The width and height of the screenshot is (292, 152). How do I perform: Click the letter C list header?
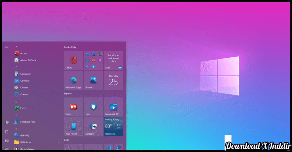click(16, 67)
